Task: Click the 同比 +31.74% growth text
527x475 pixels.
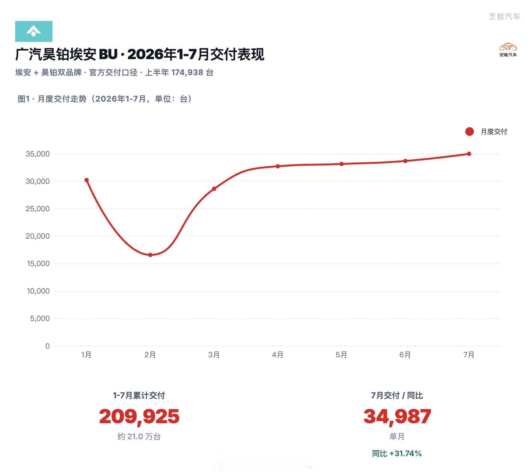Action: coord(397,454)
